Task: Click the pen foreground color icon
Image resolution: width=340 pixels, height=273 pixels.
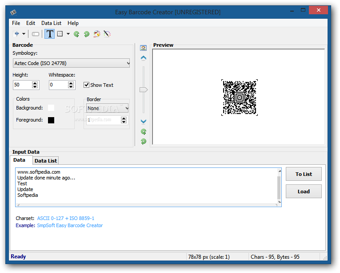Action: (107, 34)
